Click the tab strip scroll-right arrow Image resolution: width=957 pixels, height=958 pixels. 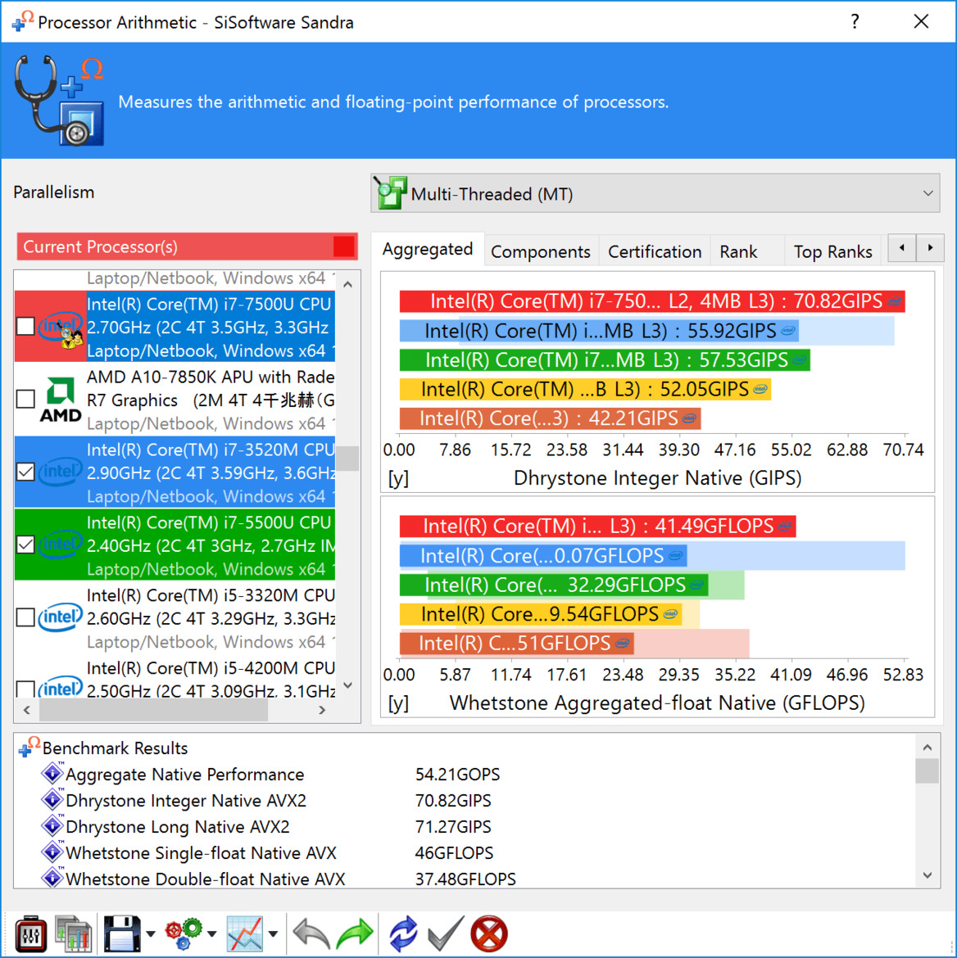pyautogui.click(x=930, y=248)
